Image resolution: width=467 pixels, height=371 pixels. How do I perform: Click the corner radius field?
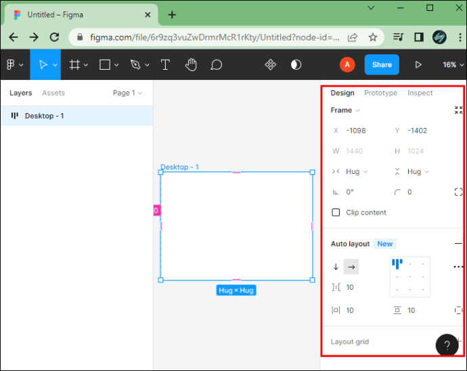410,192
